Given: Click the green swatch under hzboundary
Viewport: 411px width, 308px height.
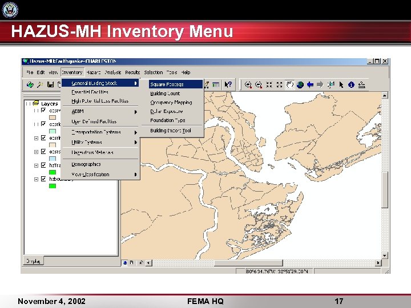Looking at the screenshot, I should (53, 186).
